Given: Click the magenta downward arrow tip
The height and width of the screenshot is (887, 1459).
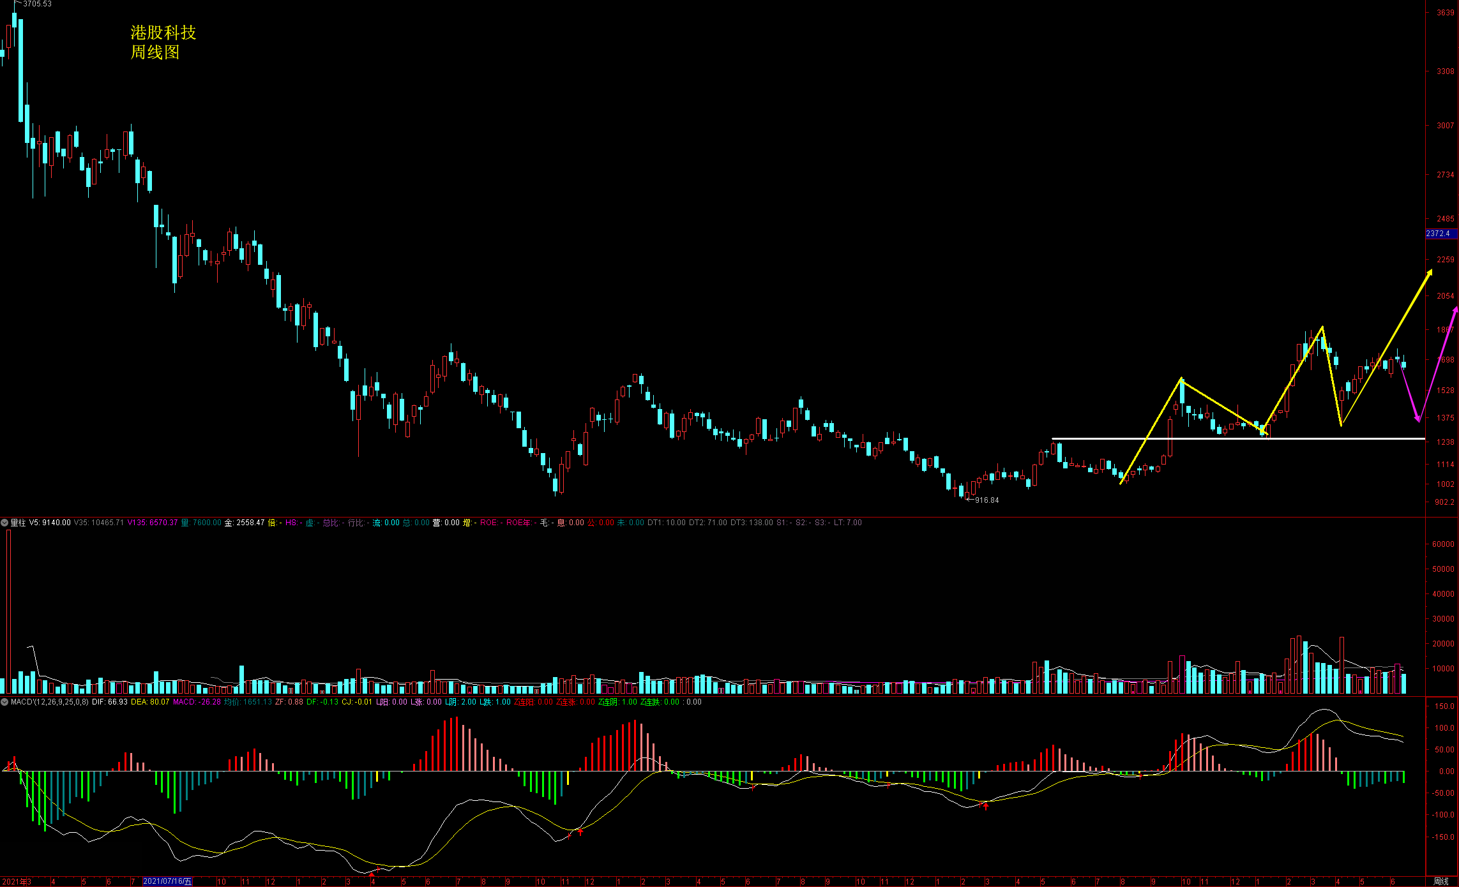Looking at the screenshot, I should (x=1418, y=420).
